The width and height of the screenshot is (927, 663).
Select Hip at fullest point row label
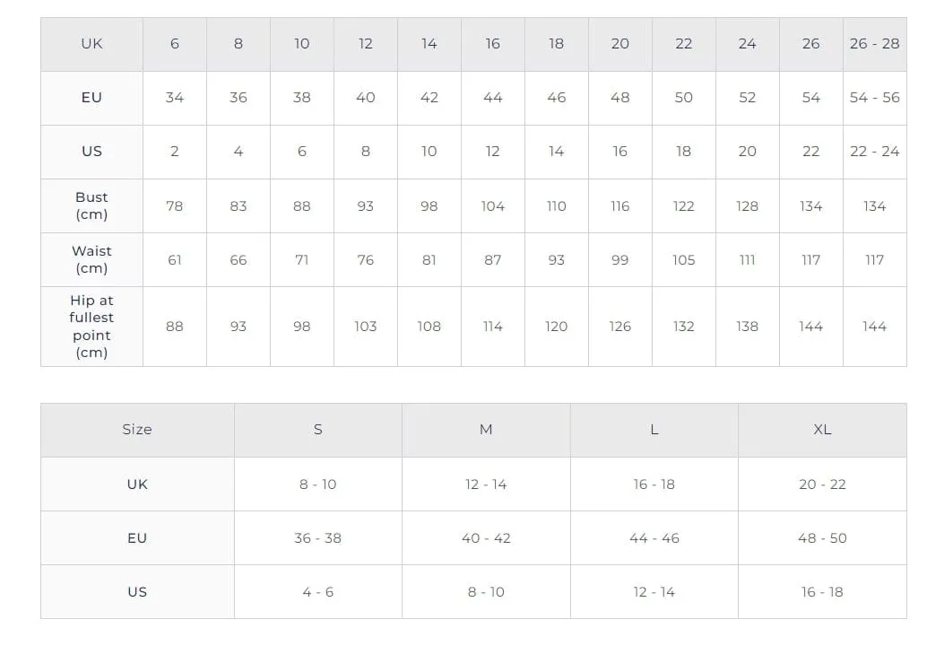(x=91, y=327)
